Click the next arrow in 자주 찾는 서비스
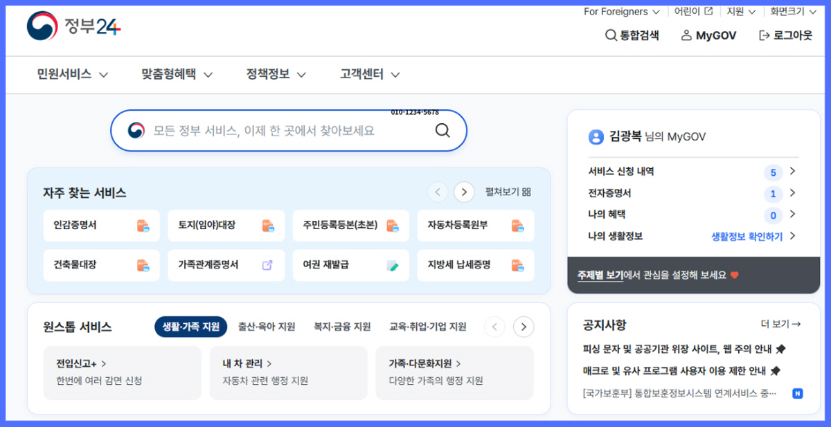This screenshot has width=831, height=427. tap(463, 192)
